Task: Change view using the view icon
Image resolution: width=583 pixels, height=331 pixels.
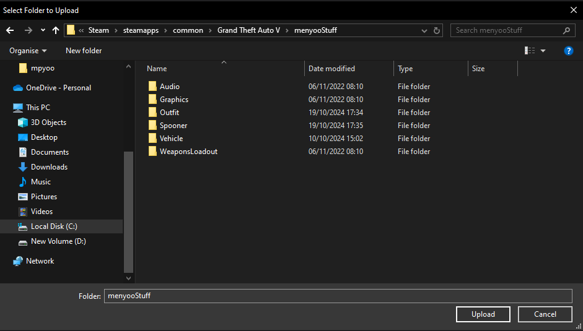Action: pyautogui.click(x=530, y=51)
